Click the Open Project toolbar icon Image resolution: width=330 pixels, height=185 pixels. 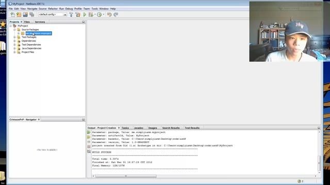point(25,14)
